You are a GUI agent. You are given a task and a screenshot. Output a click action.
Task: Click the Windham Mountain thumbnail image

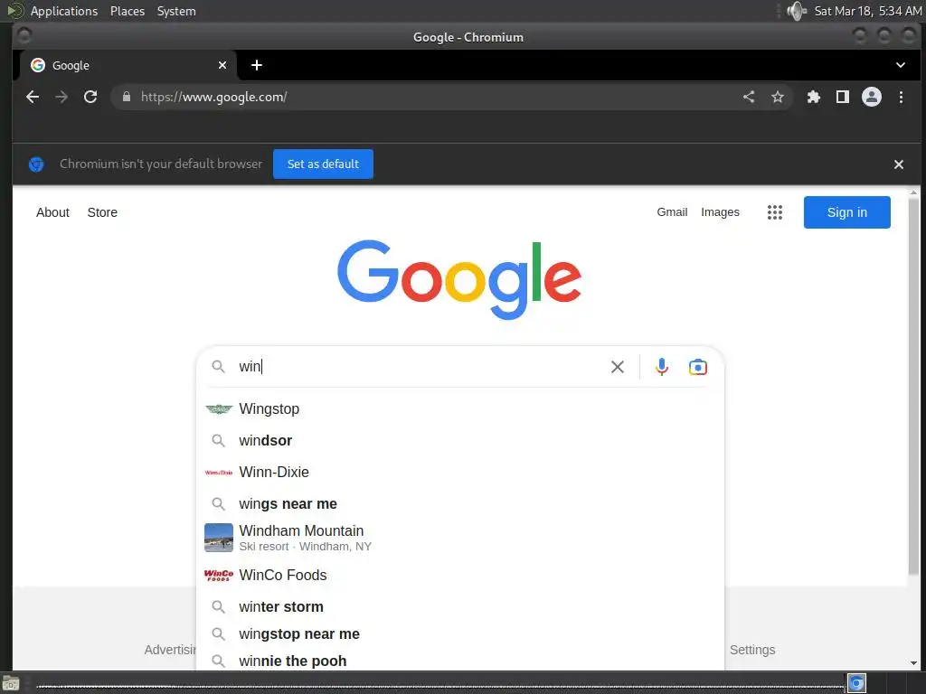[x=219, y=538]
